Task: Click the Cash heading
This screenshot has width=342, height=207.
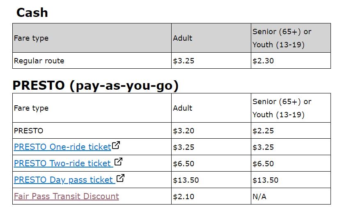Action: tap(32, 13)
